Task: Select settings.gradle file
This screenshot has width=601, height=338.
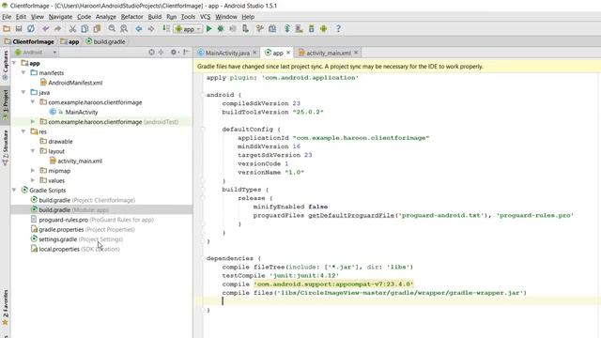Action: coord(77,239)
